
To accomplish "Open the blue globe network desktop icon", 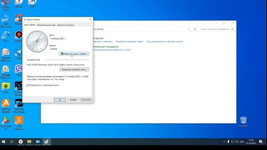I will pyautogui.click(x=6, y=36).
